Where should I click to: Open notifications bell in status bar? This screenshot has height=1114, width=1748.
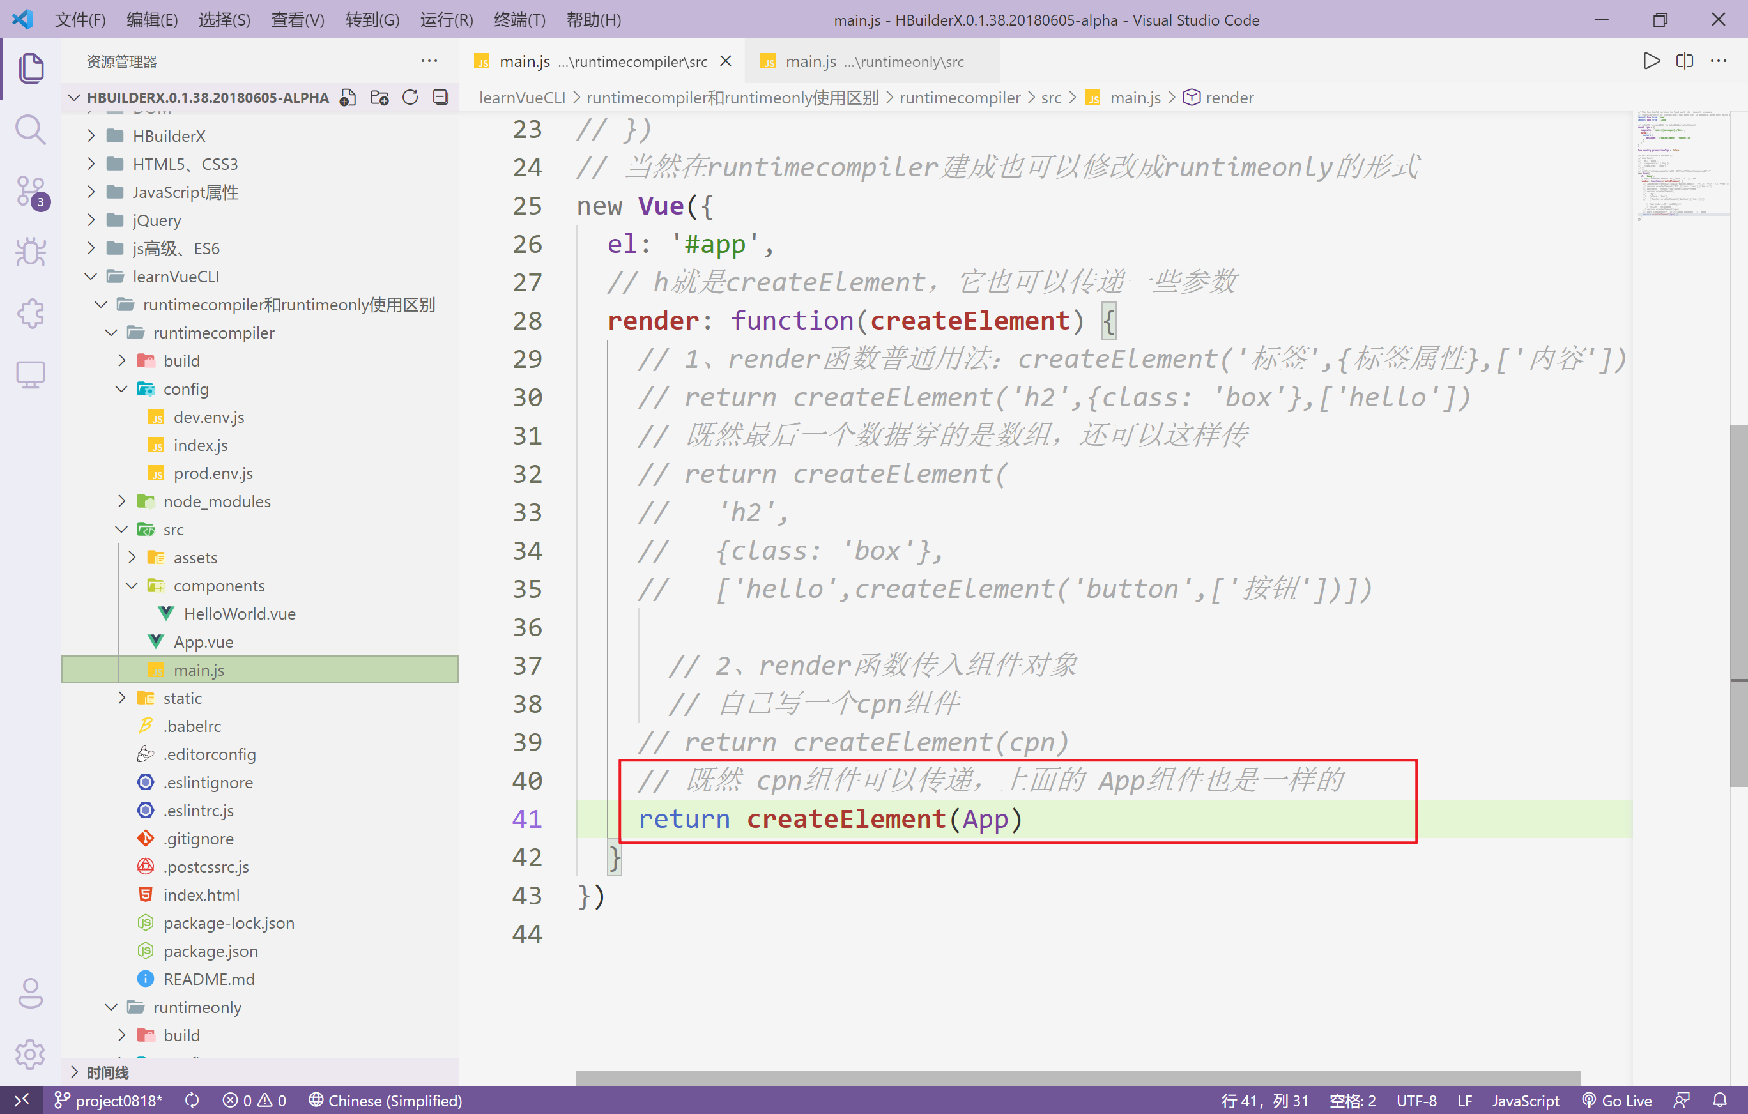tap(1719, 1100)
